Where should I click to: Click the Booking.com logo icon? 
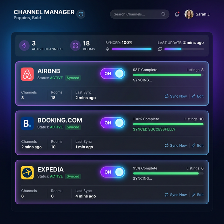27,124
